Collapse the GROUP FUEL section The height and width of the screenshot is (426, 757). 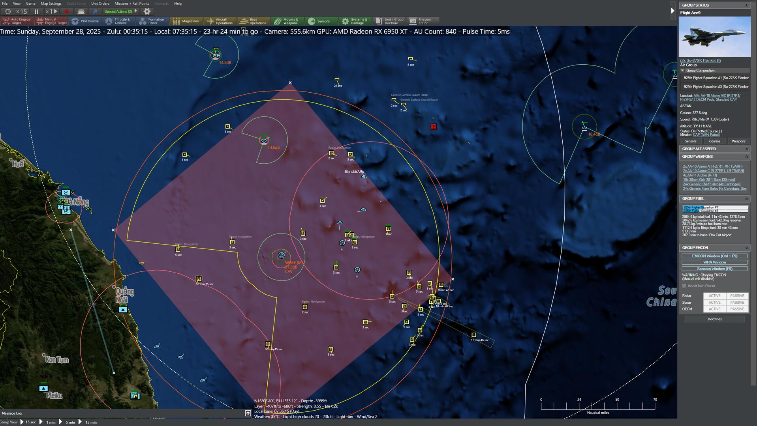click(x=746, y=198)
